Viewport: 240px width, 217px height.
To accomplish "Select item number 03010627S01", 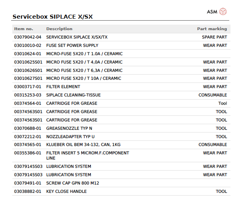I will pyautogui.click(x=28, y=79).
